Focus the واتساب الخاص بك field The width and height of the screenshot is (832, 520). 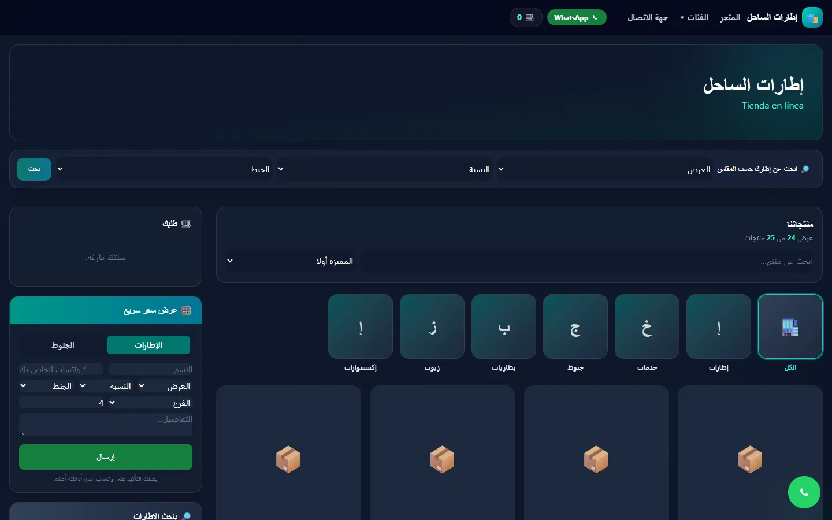[61, 369]
